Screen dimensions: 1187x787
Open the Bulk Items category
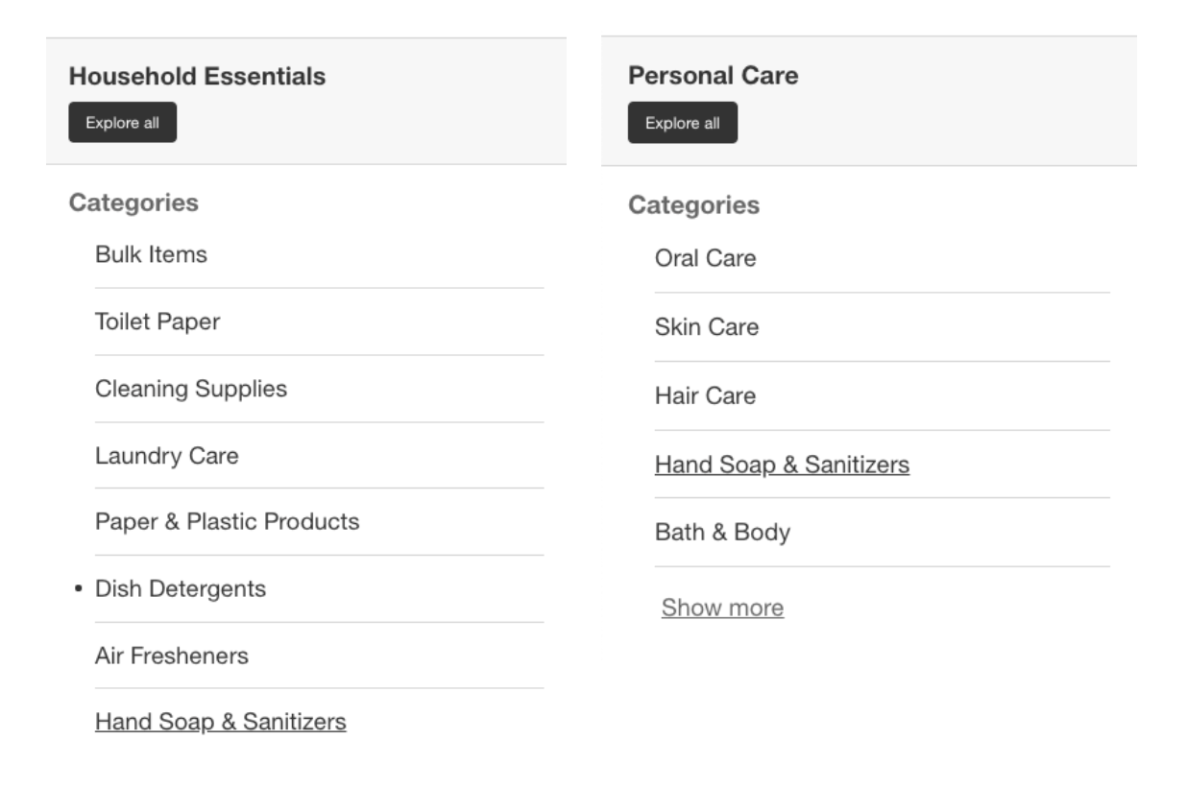[x=151, y=254]
